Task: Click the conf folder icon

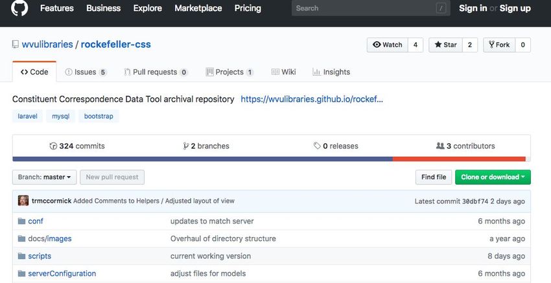Action: 22,221
